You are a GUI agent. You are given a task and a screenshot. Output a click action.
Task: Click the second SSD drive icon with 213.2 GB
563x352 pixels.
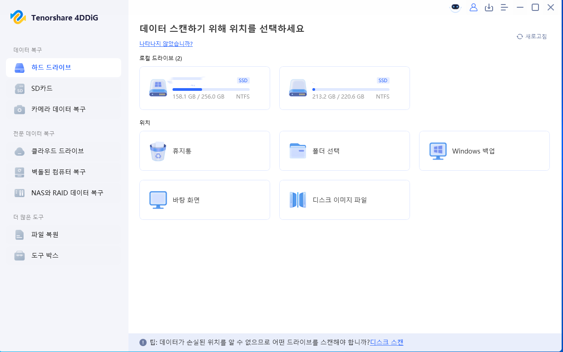(298, 88)
